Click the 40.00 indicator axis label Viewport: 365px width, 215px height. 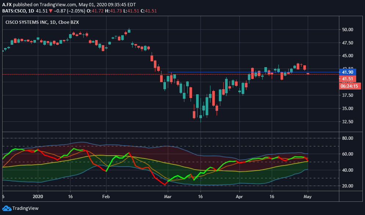(347, 170)
